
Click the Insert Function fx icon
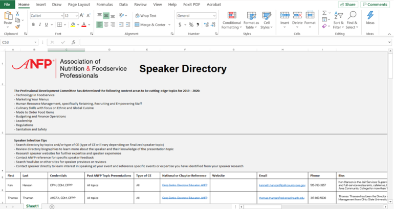73,42
